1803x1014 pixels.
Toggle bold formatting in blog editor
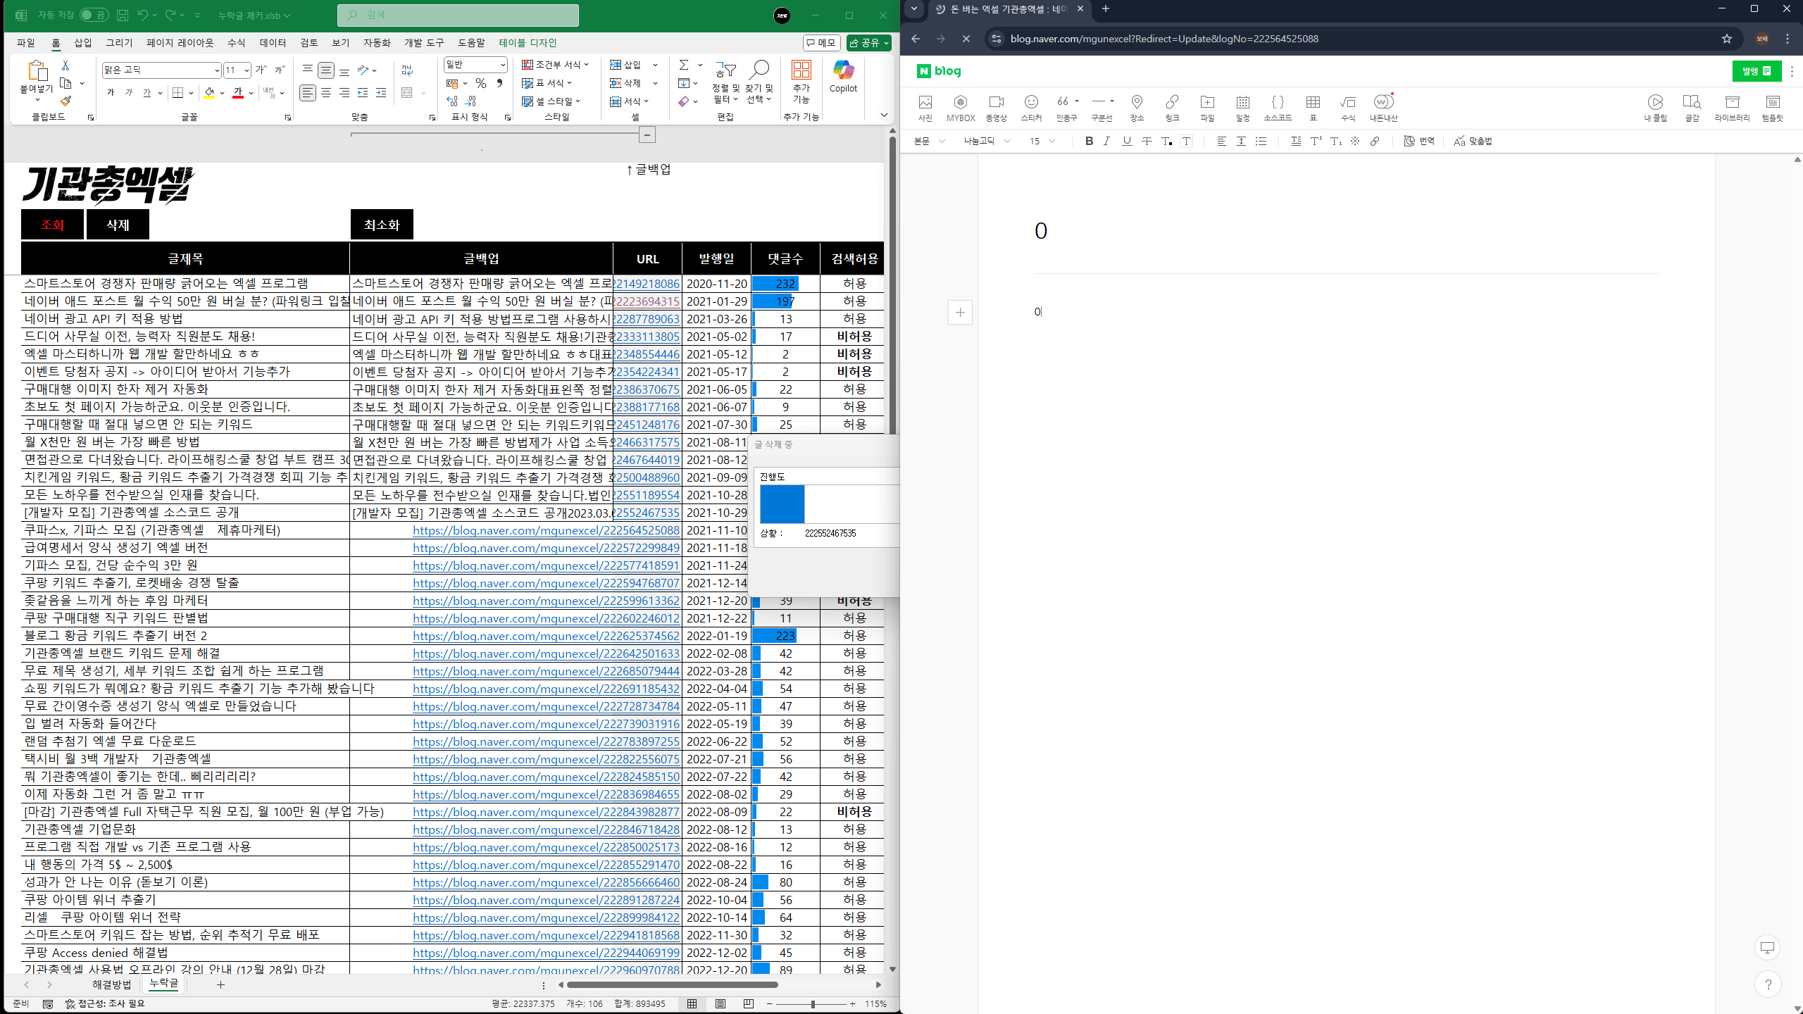tap(1089, 141)
